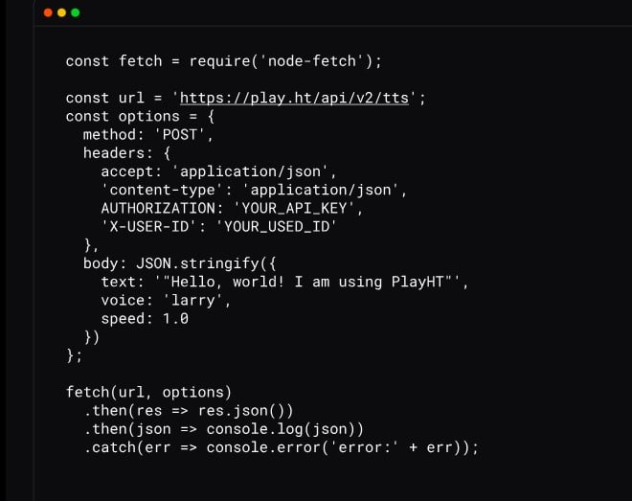
Task: Open the https://play.ht/api/v2/tts link
Action: [x=294, y=98]
